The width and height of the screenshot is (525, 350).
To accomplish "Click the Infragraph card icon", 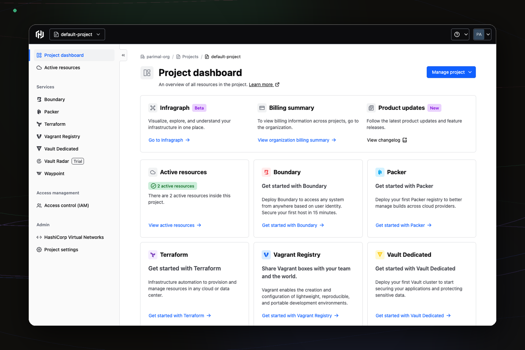I will pos(153,108).
